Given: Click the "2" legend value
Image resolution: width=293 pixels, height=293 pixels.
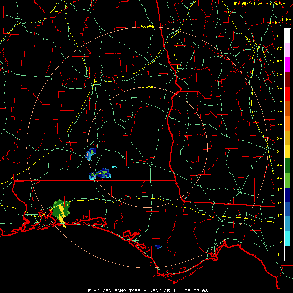Looking at the screenshot, I should (x=281, y=241).
